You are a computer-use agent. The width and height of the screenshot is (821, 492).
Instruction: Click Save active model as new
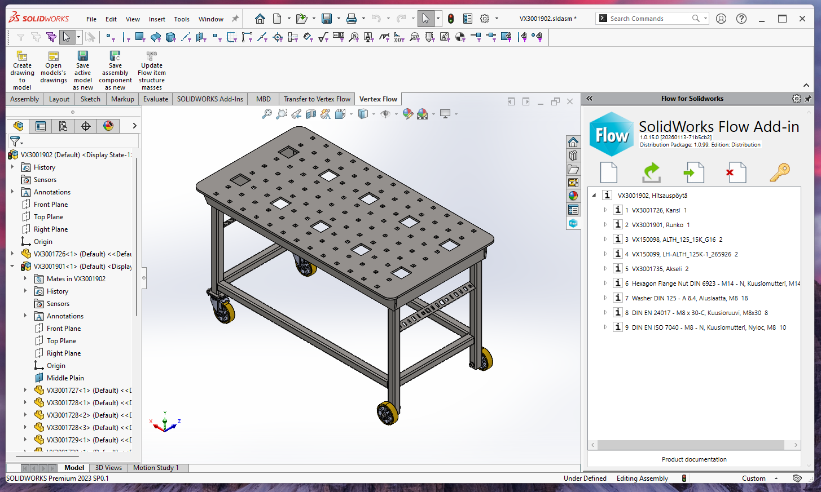point(83,56)
